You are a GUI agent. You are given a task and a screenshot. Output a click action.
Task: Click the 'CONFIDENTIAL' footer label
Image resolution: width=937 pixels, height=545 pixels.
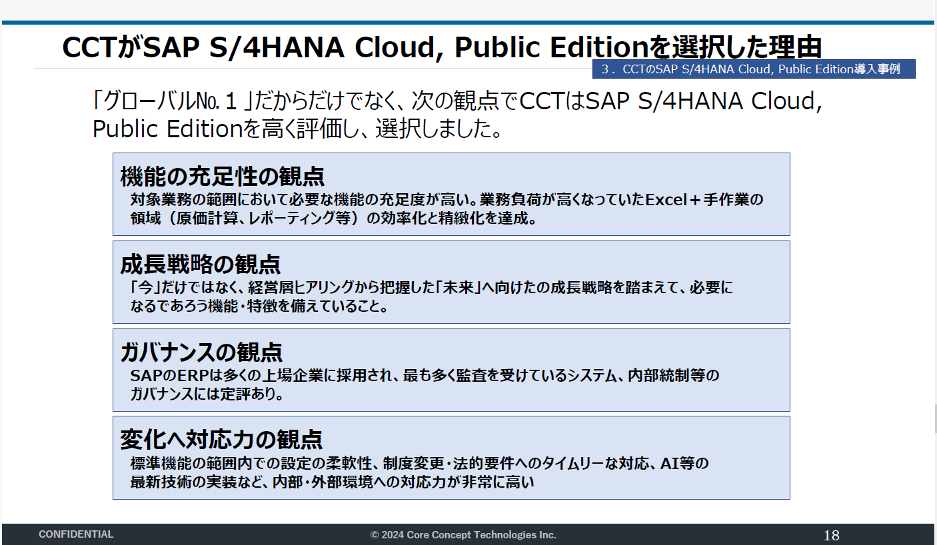point(76,534)
